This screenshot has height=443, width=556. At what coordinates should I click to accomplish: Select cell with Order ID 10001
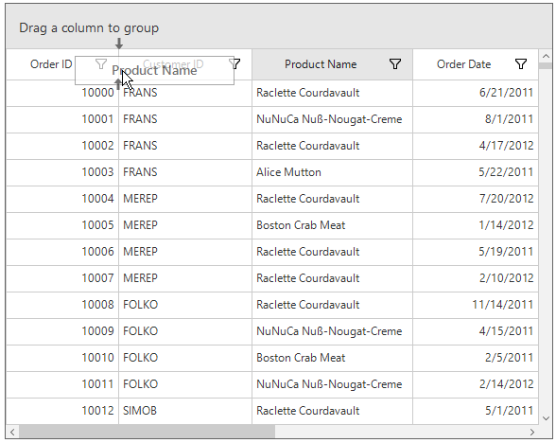pos(62,119)
